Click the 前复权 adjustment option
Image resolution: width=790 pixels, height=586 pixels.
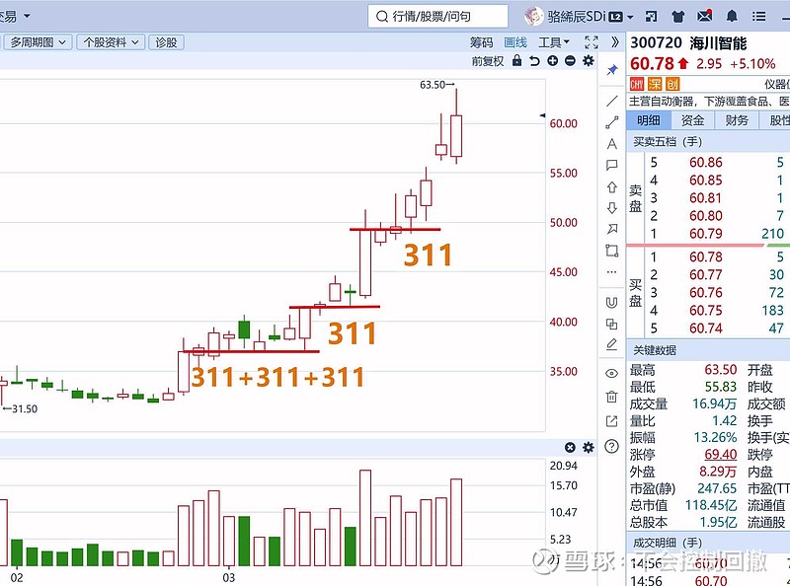tap(487, 61)
